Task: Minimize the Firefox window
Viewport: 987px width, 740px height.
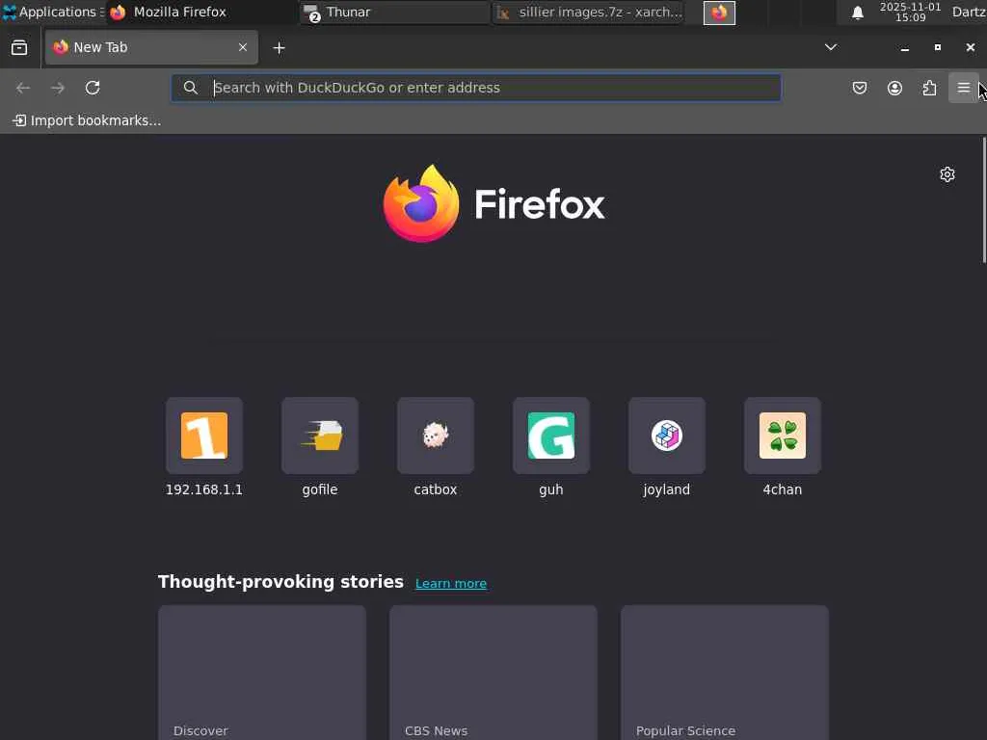Action: tap(904, 48)
